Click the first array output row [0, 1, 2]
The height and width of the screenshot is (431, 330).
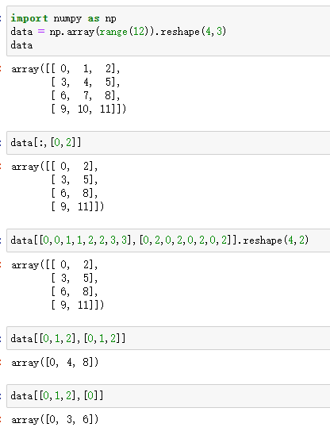coord(66,69)
